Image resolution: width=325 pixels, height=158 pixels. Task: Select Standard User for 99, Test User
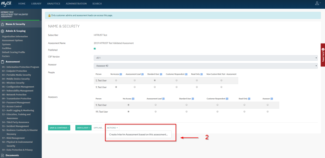coord(187,112)
